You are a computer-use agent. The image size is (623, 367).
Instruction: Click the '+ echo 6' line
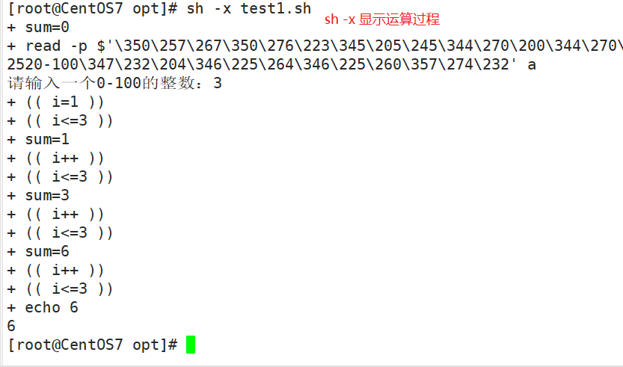coord(43,307)
